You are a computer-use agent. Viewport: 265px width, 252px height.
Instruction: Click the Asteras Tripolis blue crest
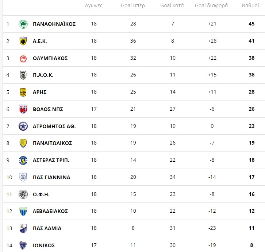click(x=23, y=160)
